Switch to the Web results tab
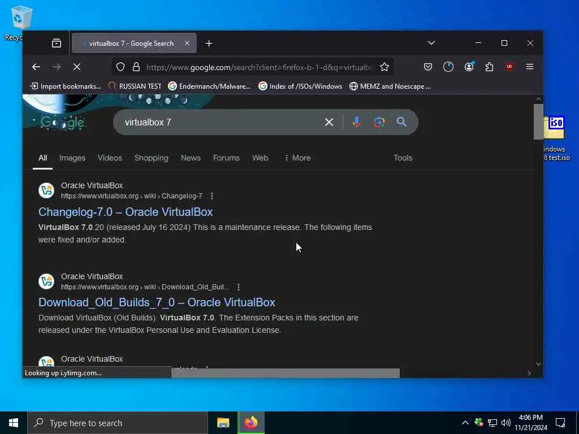The height and width of the screenshot is (434, 579). 260,158
